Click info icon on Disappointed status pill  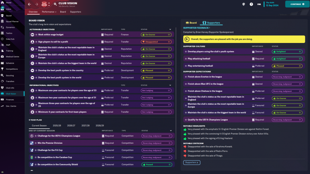click(x=169, y=42)
